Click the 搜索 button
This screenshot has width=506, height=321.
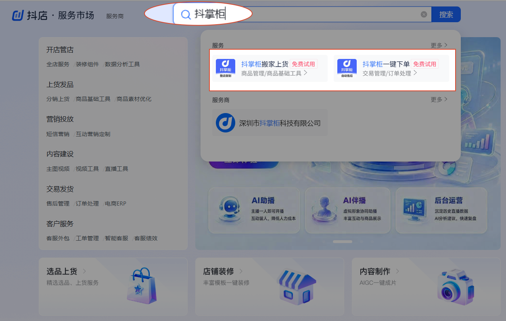click(x=446, y=15)
